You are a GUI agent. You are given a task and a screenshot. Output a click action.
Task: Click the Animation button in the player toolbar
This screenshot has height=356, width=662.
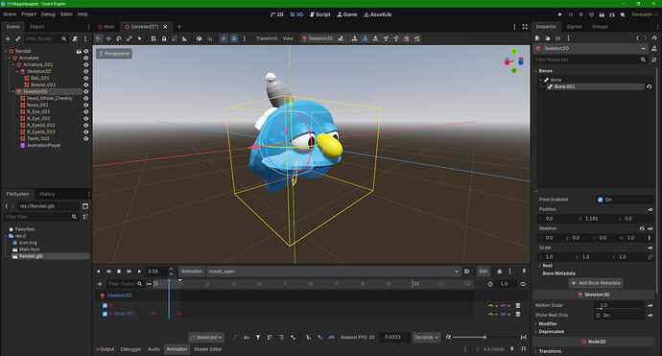(x=192, y=272)
